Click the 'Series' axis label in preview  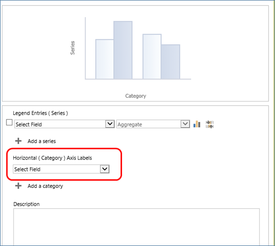point(72,48)
